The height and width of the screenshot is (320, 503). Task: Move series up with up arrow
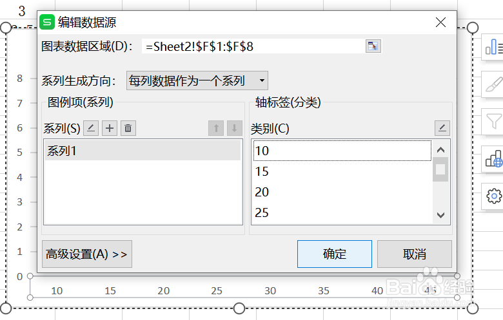click(x=216, y=128)
